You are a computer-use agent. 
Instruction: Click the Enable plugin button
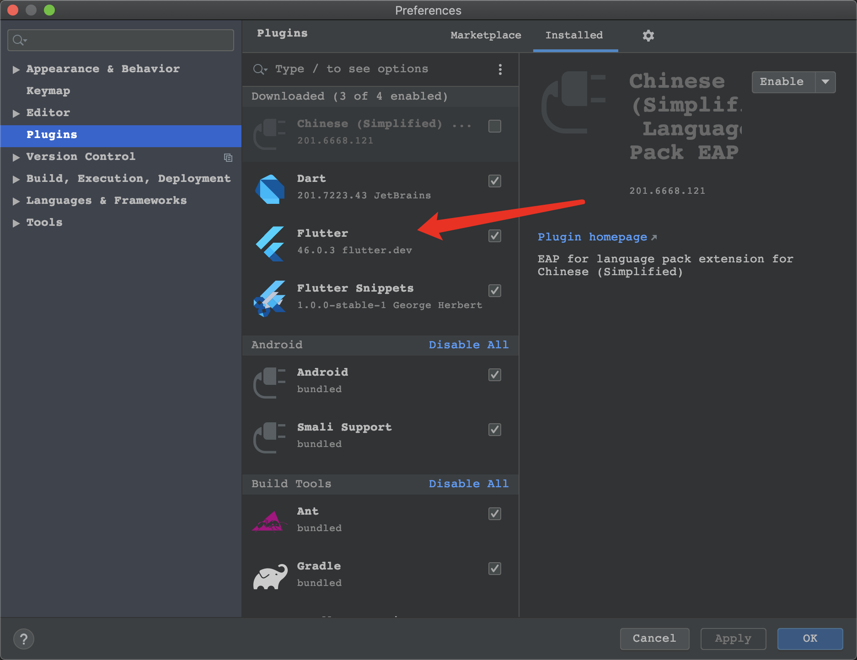[783, 82]
